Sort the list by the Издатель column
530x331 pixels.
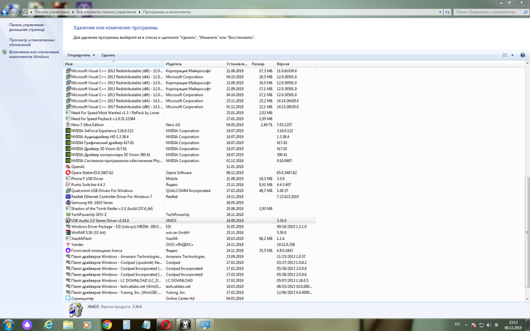[195, 64]
